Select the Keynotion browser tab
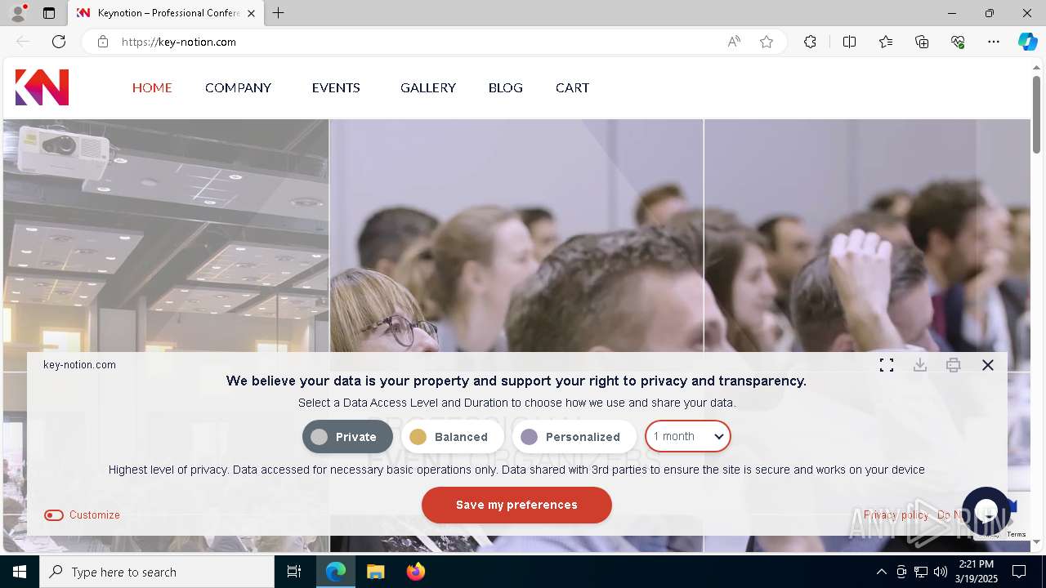The width and height of the screenshot is (1046, 588). tap(165, 13)
